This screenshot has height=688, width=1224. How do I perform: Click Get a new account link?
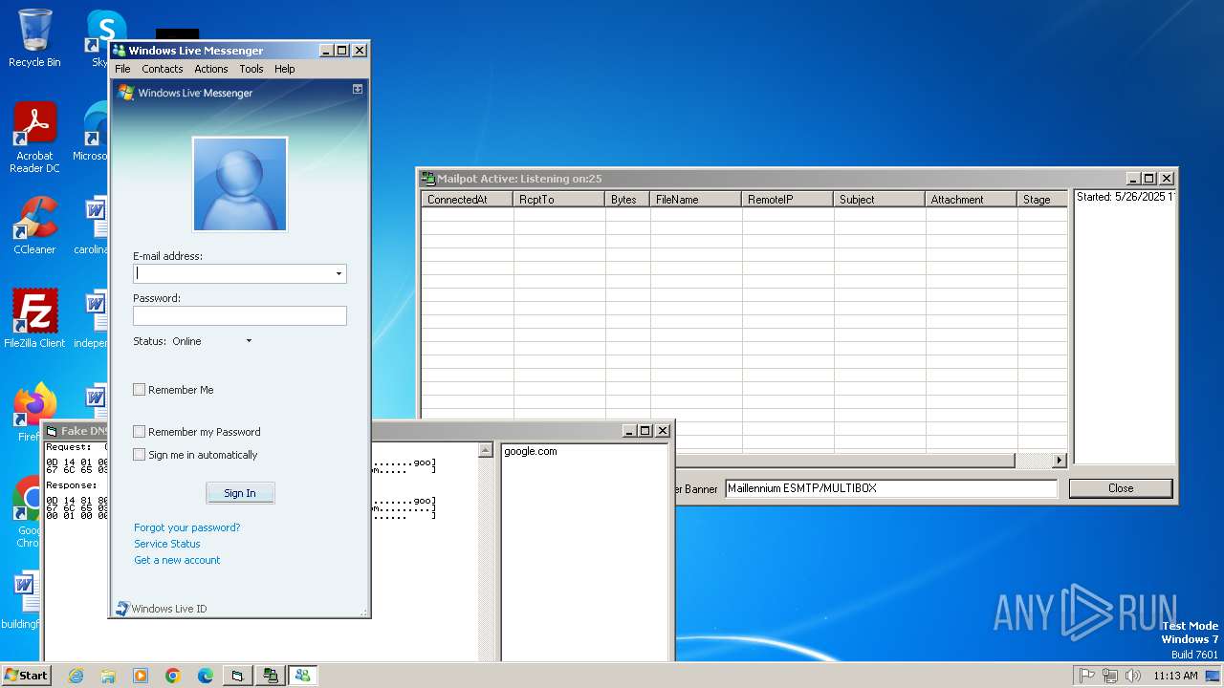click(177, 560)
